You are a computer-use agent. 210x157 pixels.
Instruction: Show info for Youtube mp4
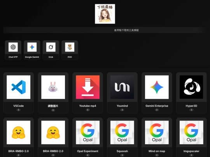[x=87, y=110]
